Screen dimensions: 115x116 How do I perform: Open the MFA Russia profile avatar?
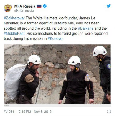(x=8, y=8)
